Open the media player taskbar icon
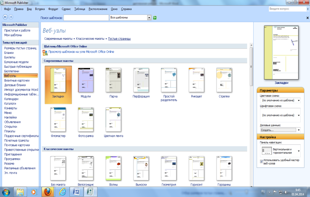 34,192
